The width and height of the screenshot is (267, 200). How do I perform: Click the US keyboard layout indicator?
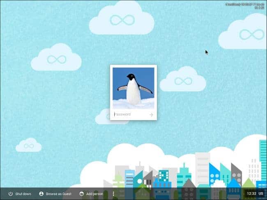click(x=261, y=193)
